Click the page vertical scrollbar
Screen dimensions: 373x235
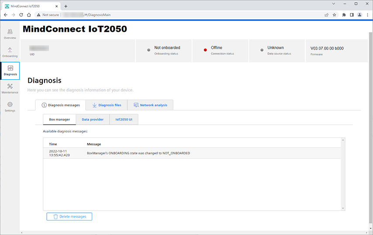pyautogui.click(x=370, y=127)
